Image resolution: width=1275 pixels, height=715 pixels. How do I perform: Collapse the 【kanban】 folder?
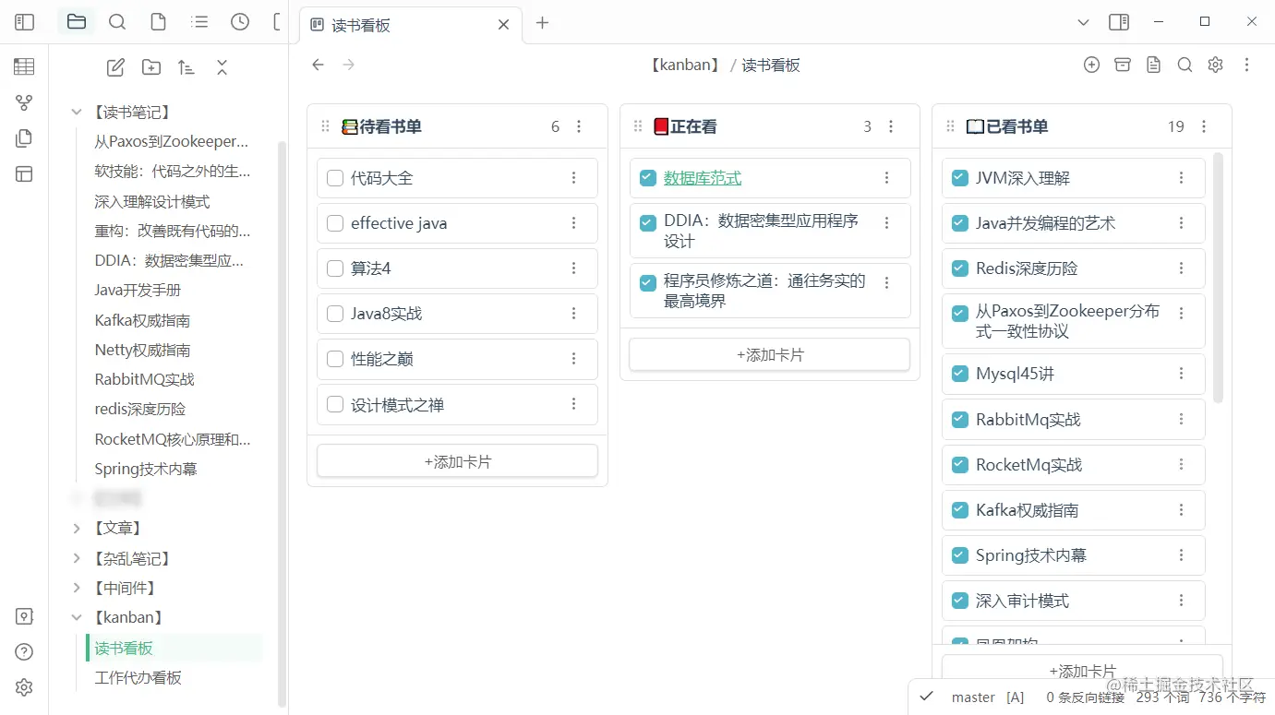[77, 617]
